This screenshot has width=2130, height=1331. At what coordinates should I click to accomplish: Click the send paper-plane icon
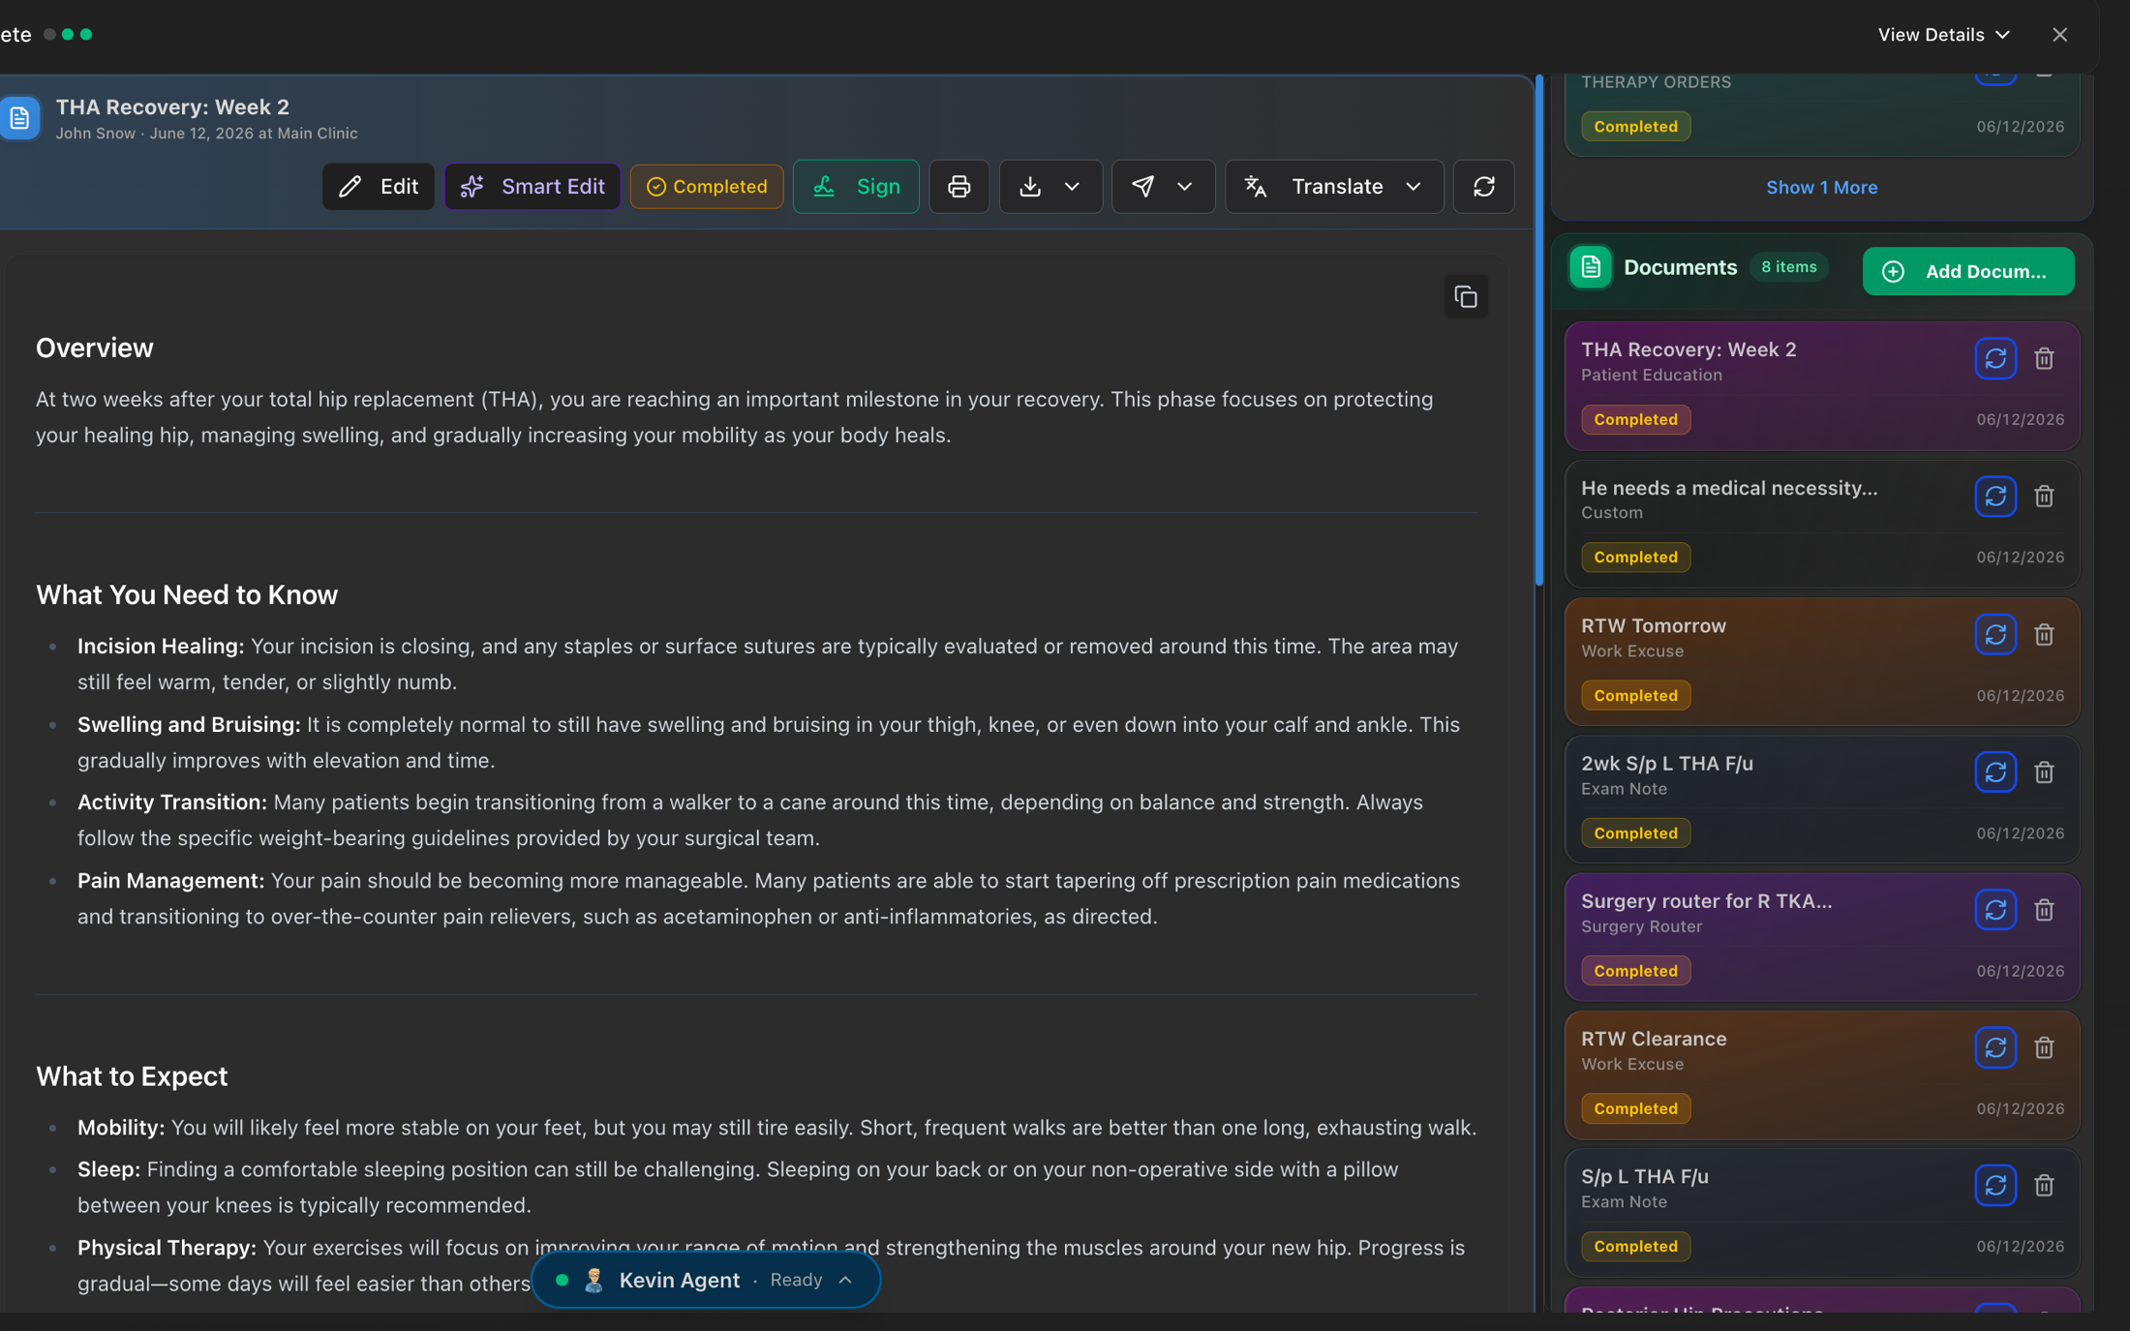point(1142,186)
